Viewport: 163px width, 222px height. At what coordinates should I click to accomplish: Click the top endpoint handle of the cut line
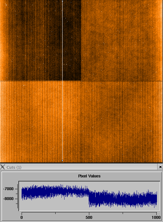pos(62,1)
